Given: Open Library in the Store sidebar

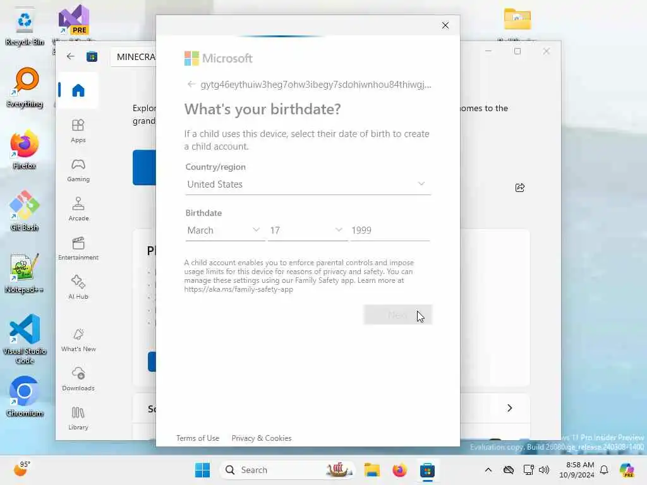Looking at the screenshot, I should [x=78, y=418].
